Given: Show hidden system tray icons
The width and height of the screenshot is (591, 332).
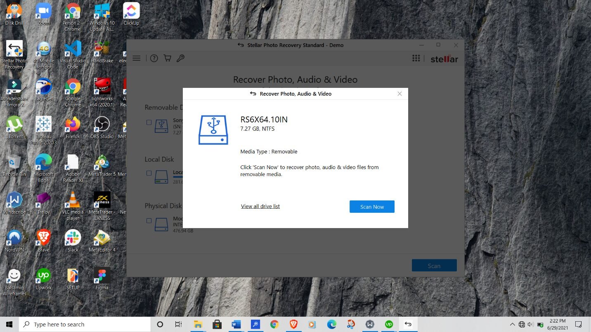Looking at the screenshot, I should pyautogui.click(x=512, y=325).
